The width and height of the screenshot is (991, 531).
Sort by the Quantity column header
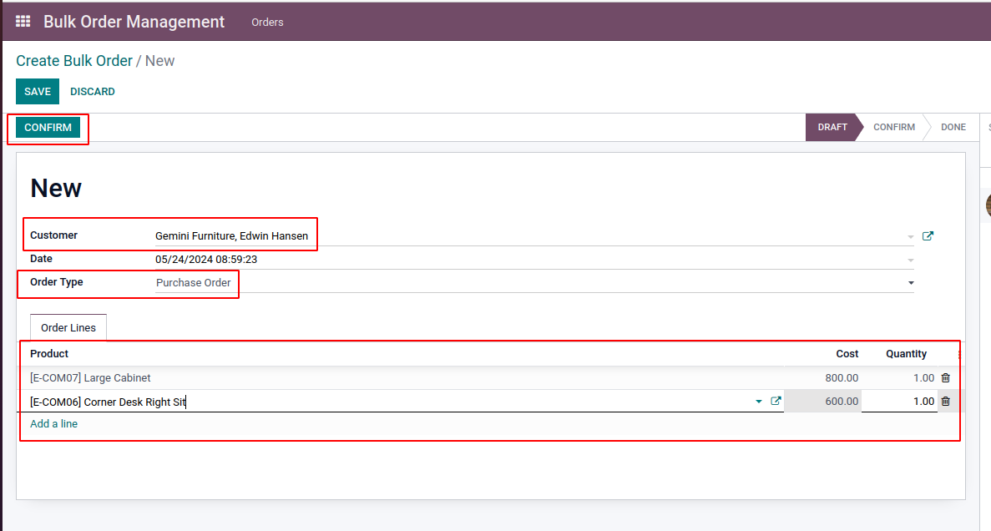(907, 354)
